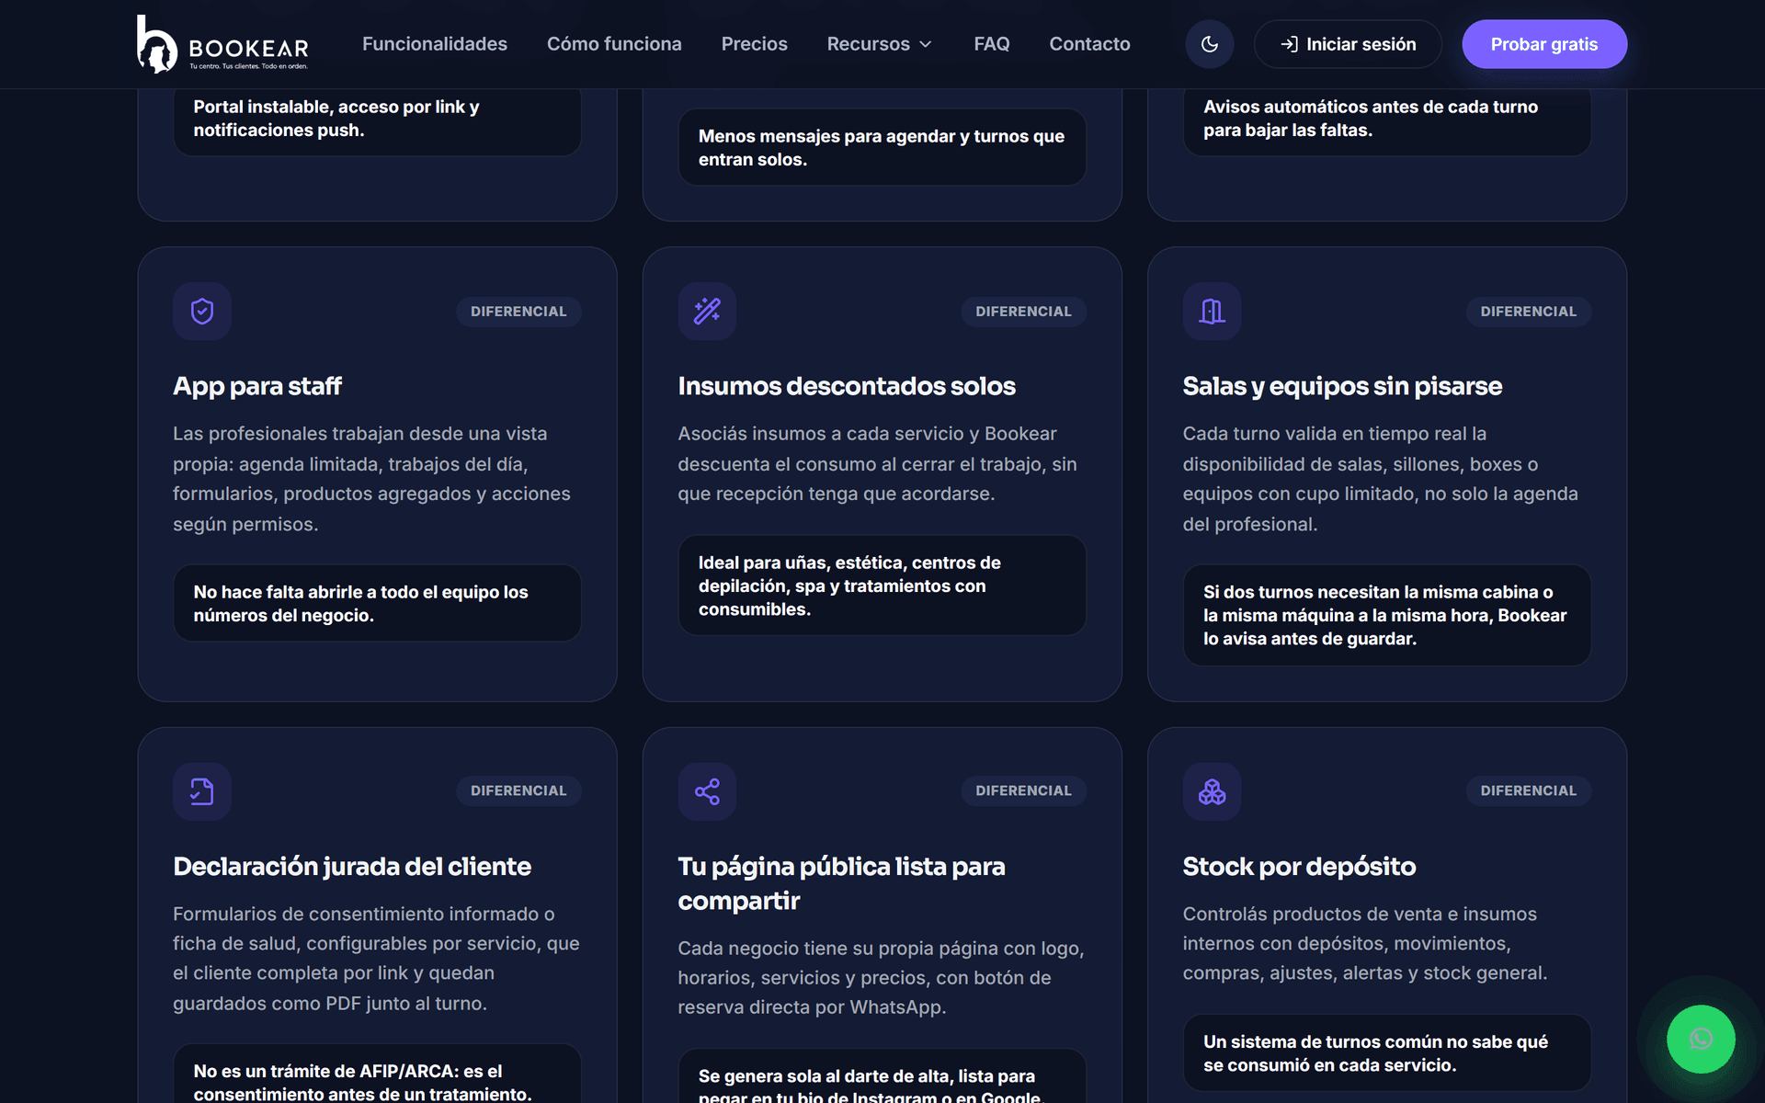Select the Declaración jurada del cliente heading
The height and width of the screenshot is (1103, 1765).
point(352,866)
